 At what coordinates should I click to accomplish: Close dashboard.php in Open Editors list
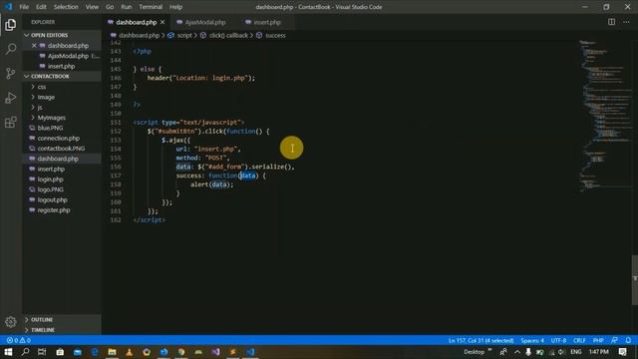(34, 46)
